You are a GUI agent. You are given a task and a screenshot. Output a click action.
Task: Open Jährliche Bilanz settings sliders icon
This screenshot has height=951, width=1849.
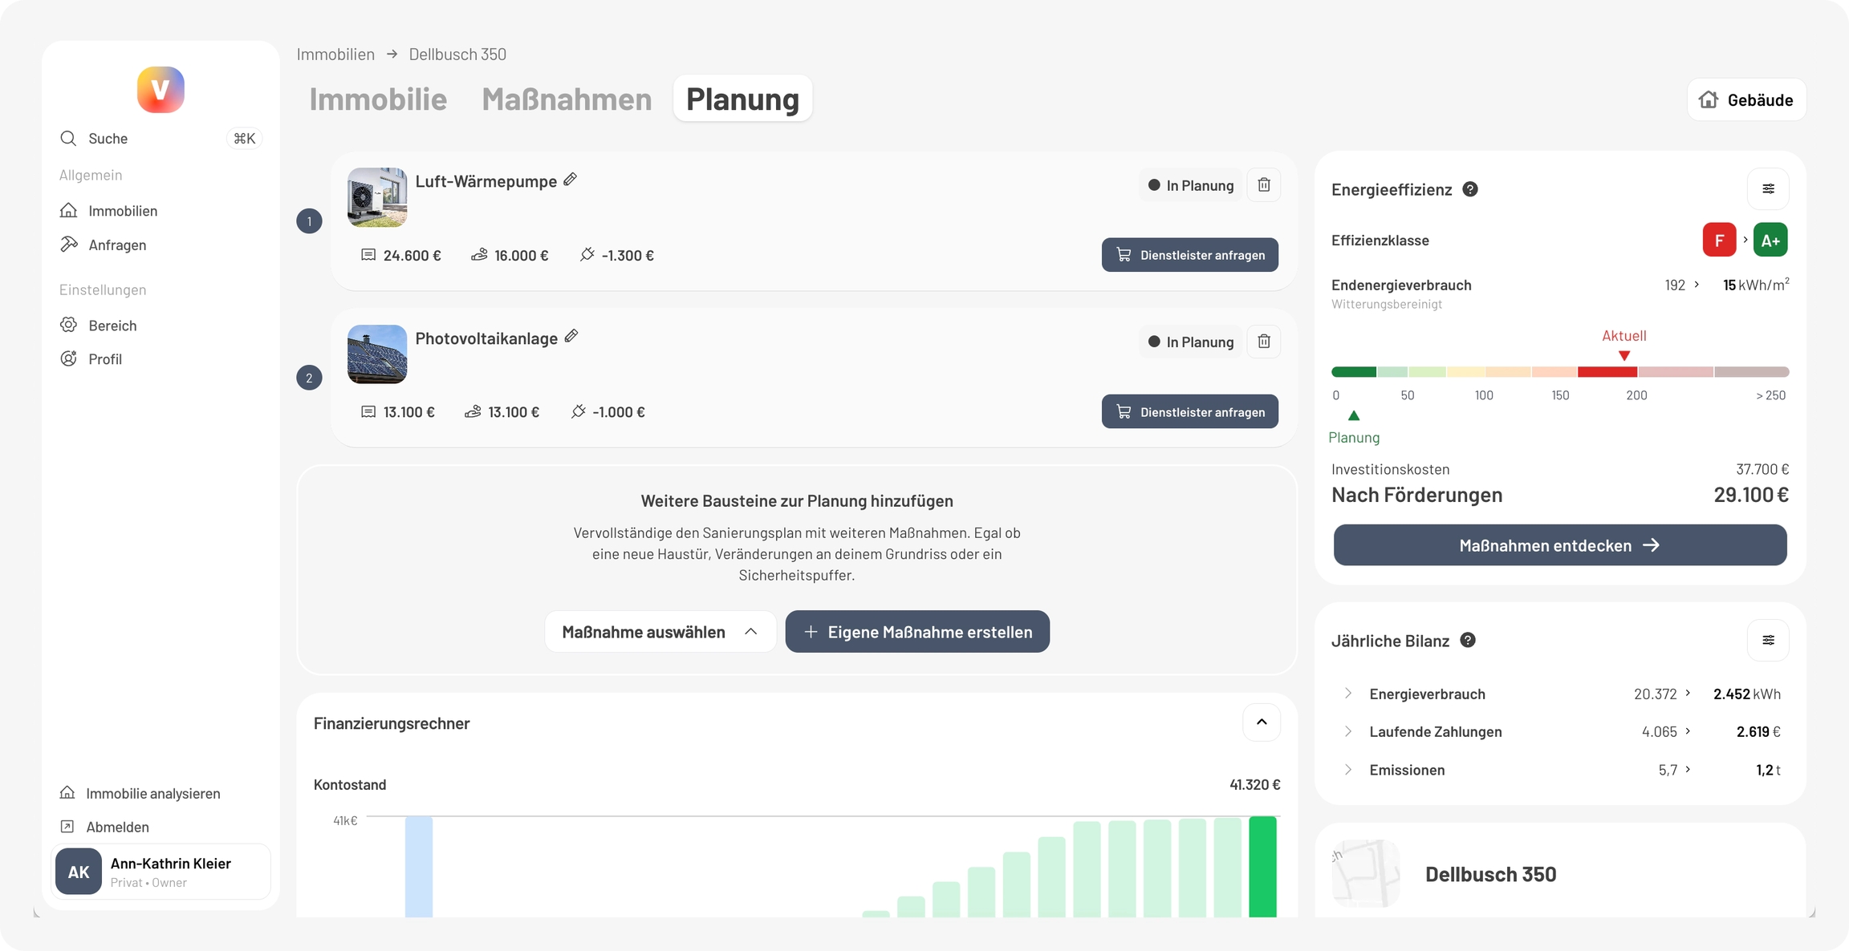[1768, 640]
